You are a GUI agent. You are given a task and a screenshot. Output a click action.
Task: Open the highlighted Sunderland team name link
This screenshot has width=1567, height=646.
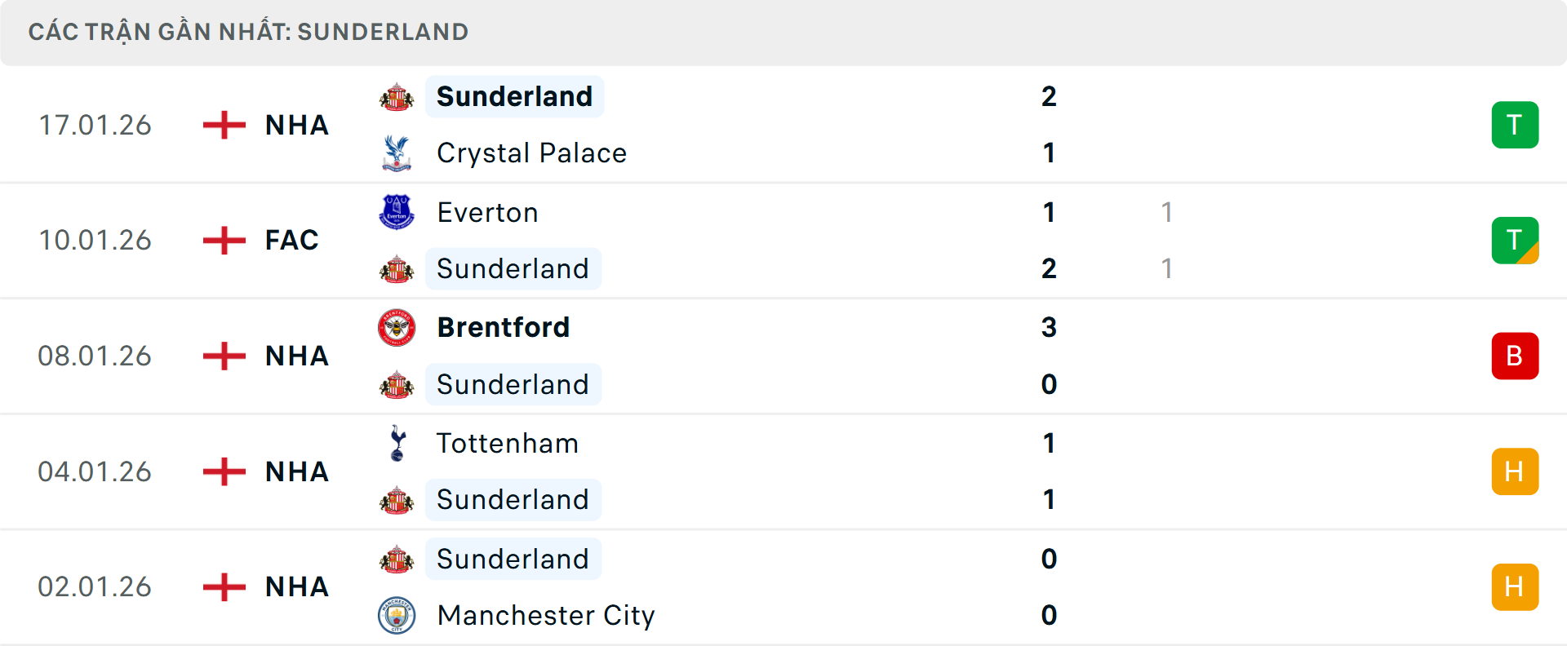[x=513, y=96]
